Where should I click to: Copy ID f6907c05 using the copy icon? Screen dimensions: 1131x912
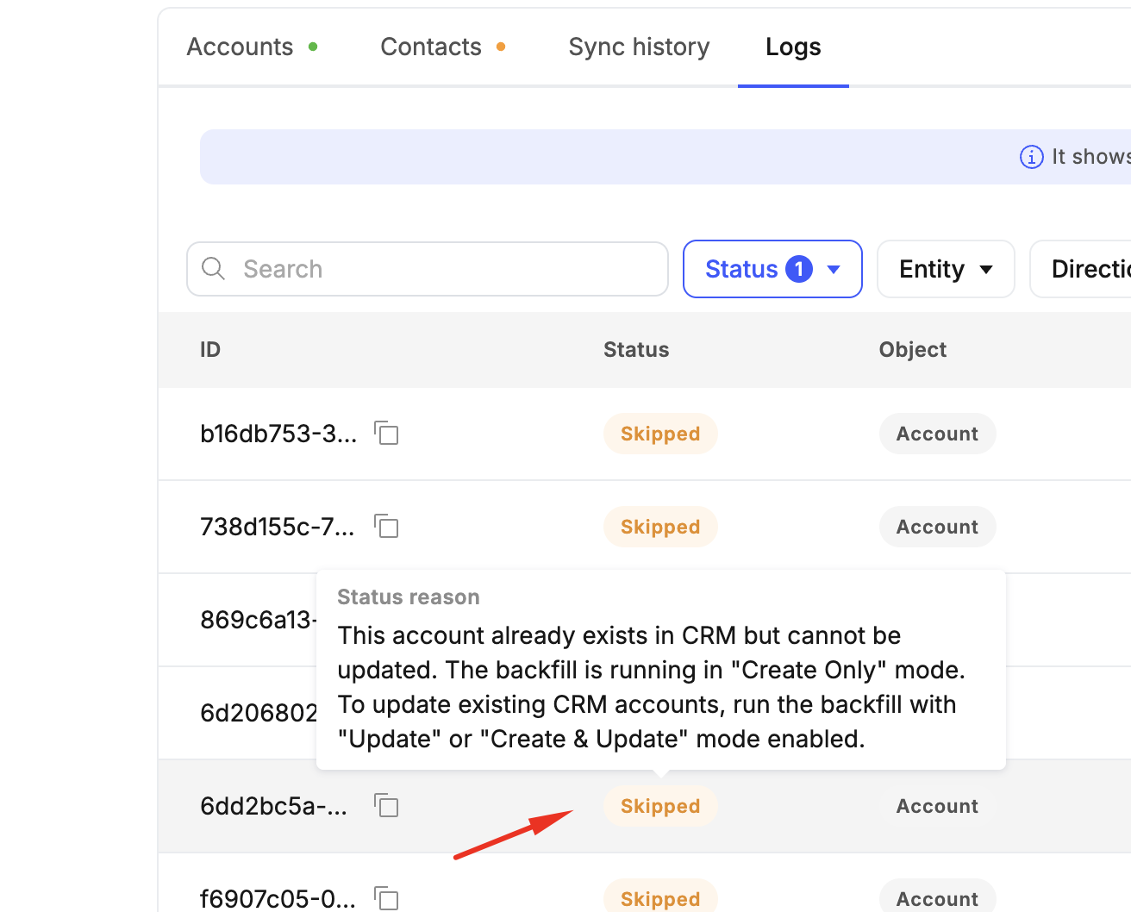pos(387,898)
